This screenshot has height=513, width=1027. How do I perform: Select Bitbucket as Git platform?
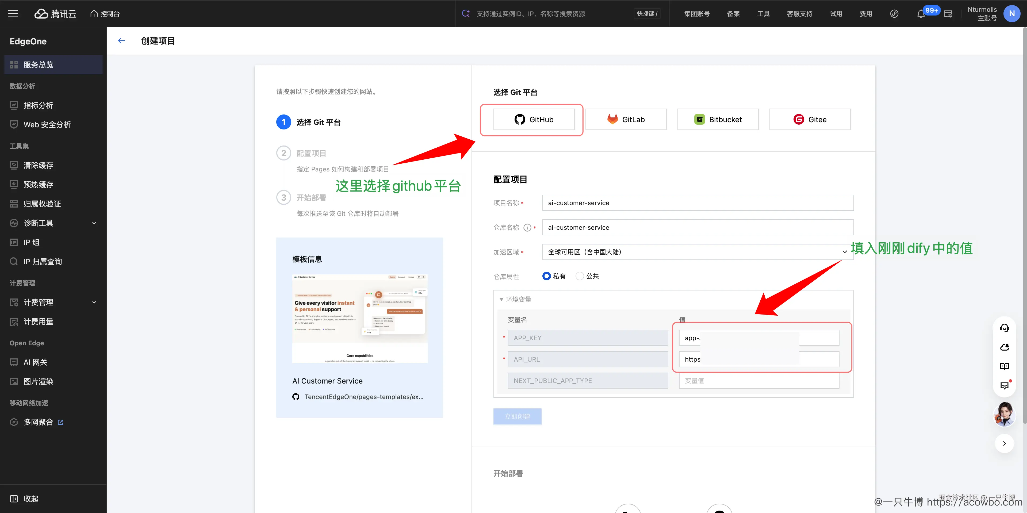coord(718,119)
